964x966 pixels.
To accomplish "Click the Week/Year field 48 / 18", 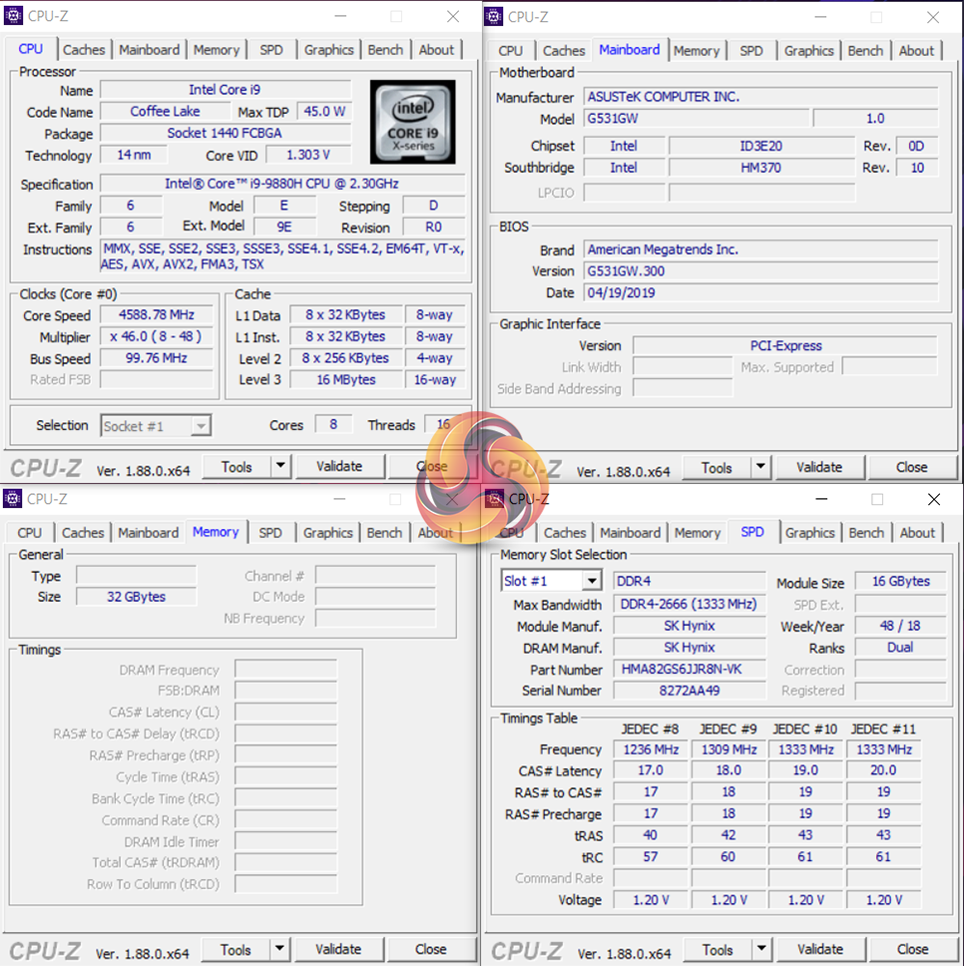I will pos(900,626).
